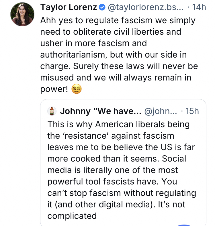Click the 15h timestamp on quoted post

tap(192, 111)
